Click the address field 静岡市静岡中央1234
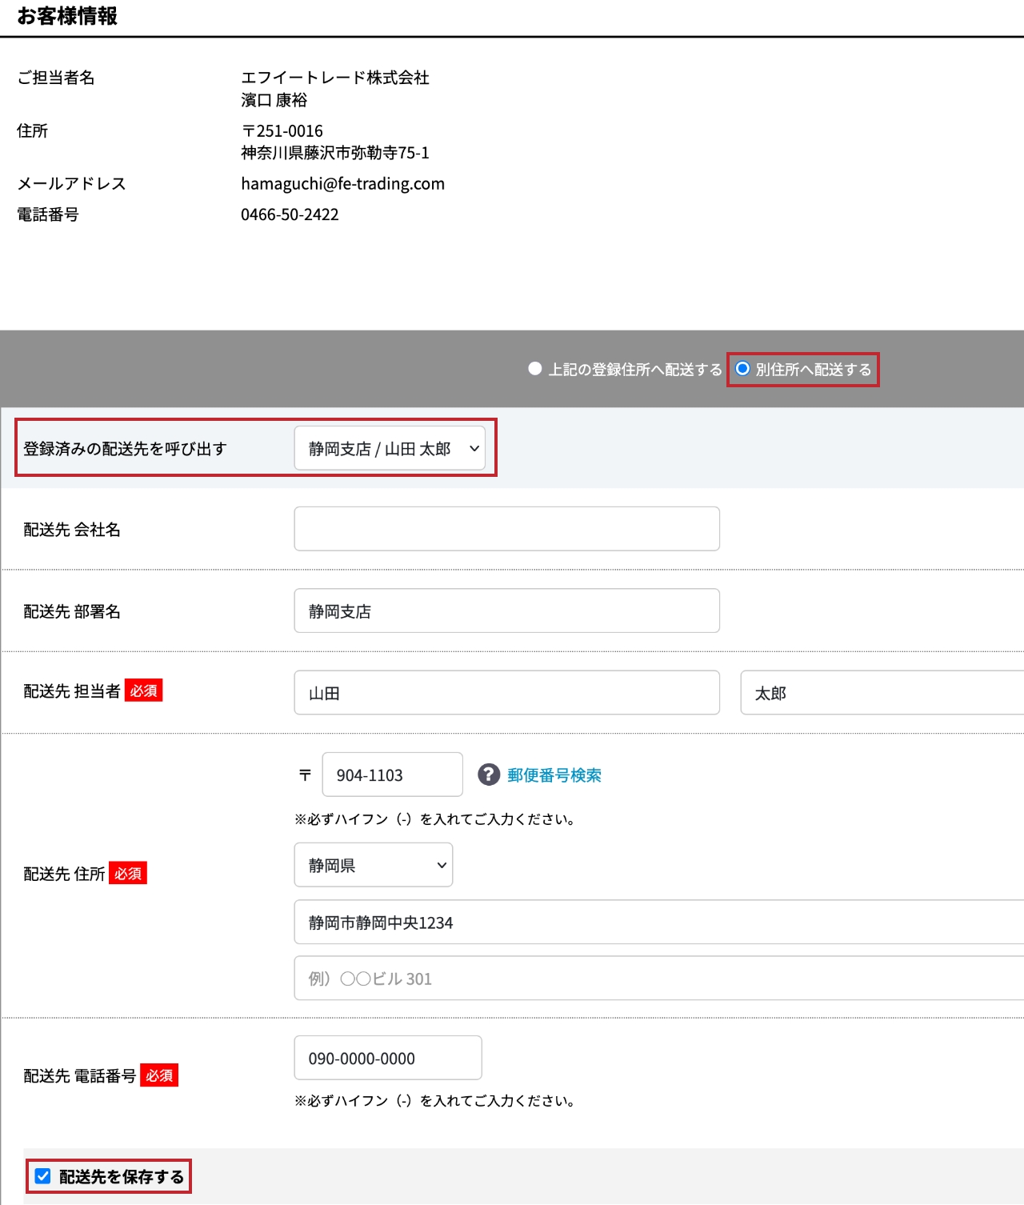Image resolution: width=1024 pixels, height=1205 pixels. click(x=658, y=923)
